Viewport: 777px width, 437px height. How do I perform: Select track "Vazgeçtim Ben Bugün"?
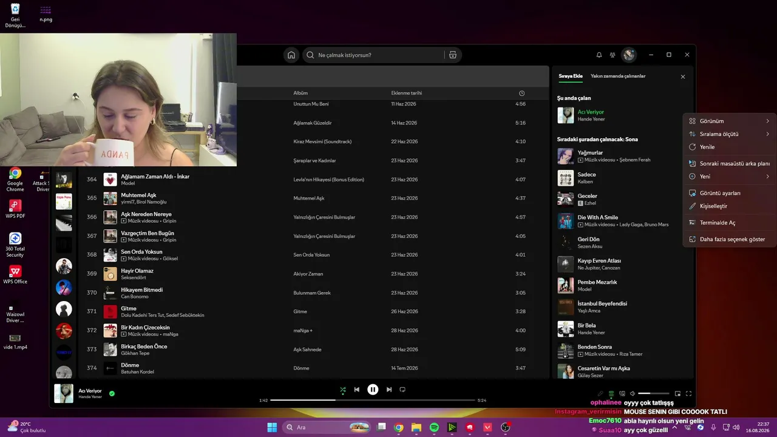click(148, 233)
